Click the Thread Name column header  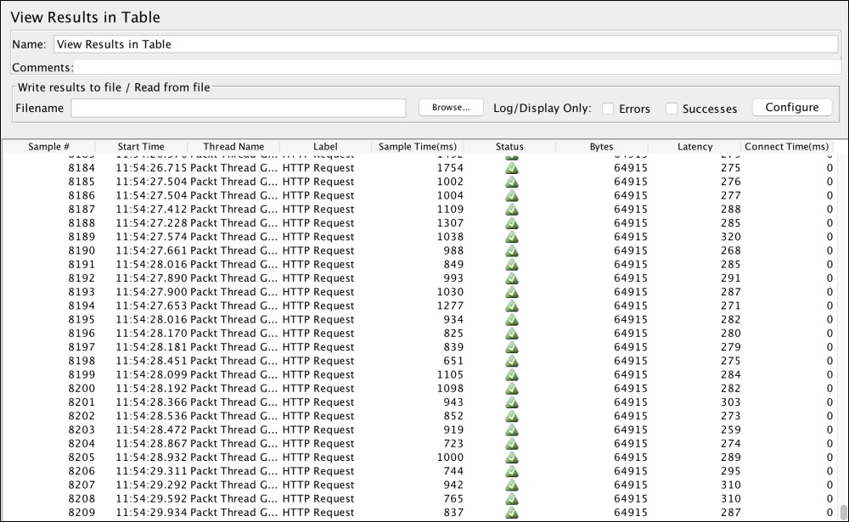[233, 146]
